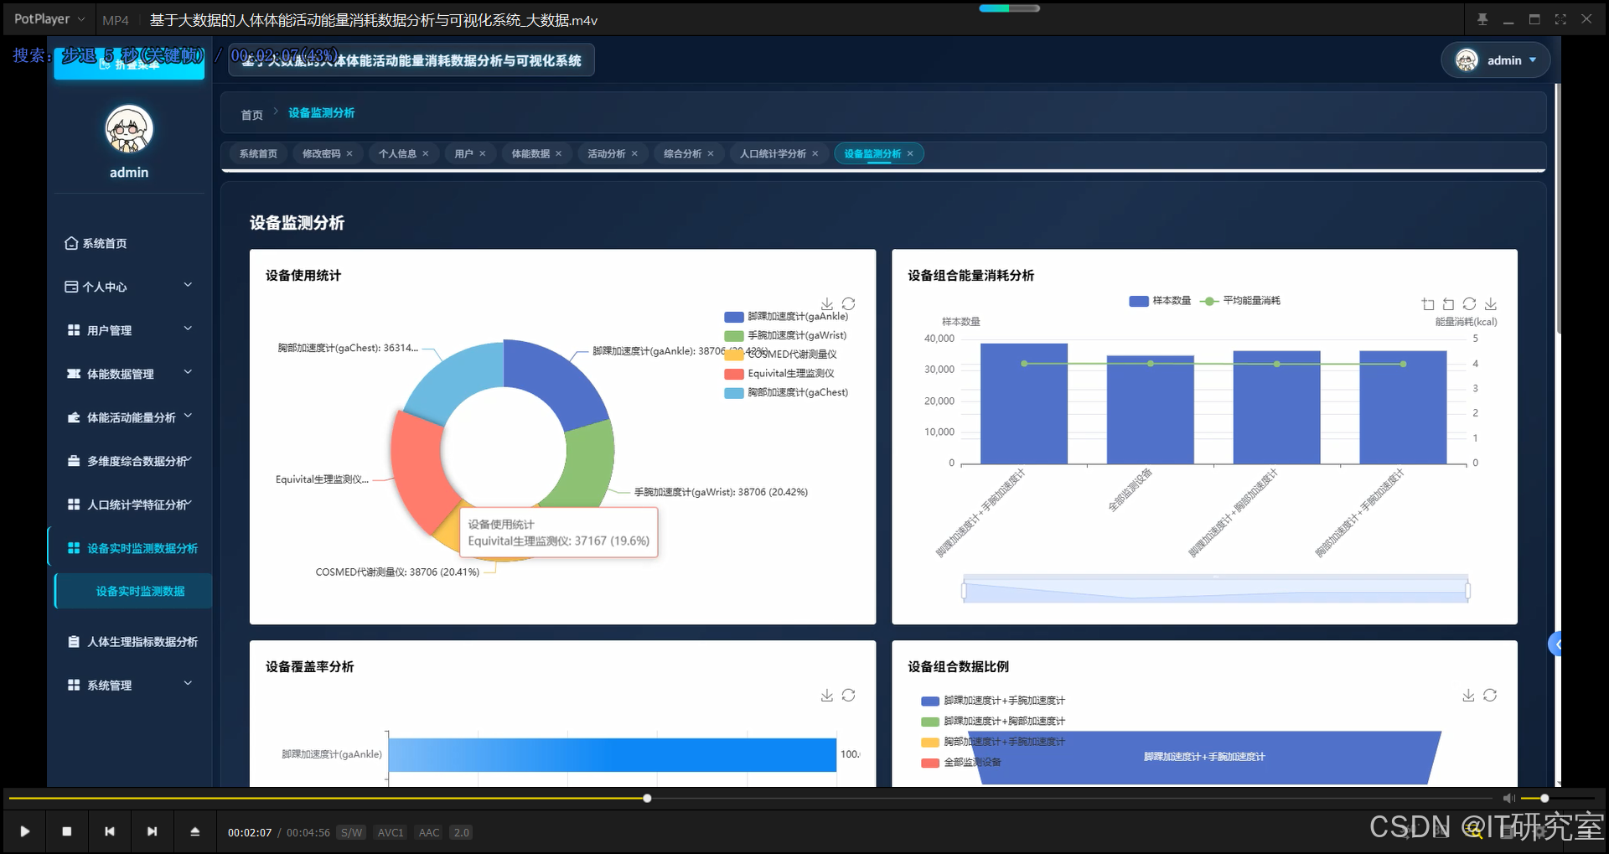Expand the 系统管理 sidebar menu

[129, 686]
